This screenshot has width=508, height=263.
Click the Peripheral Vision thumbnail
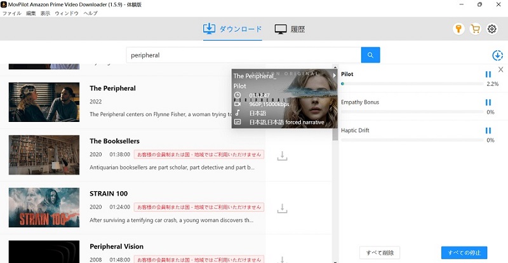coord(44,252)
